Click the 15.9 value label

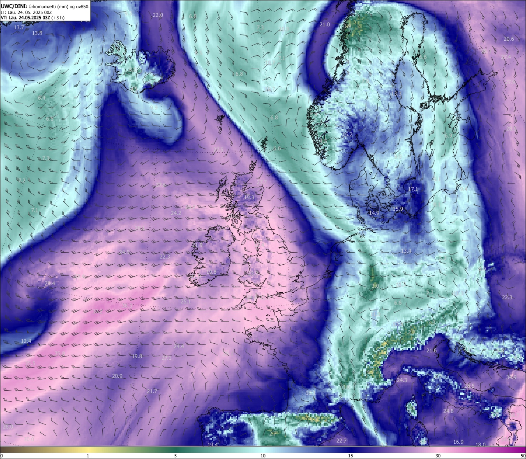tap(398, 209)
